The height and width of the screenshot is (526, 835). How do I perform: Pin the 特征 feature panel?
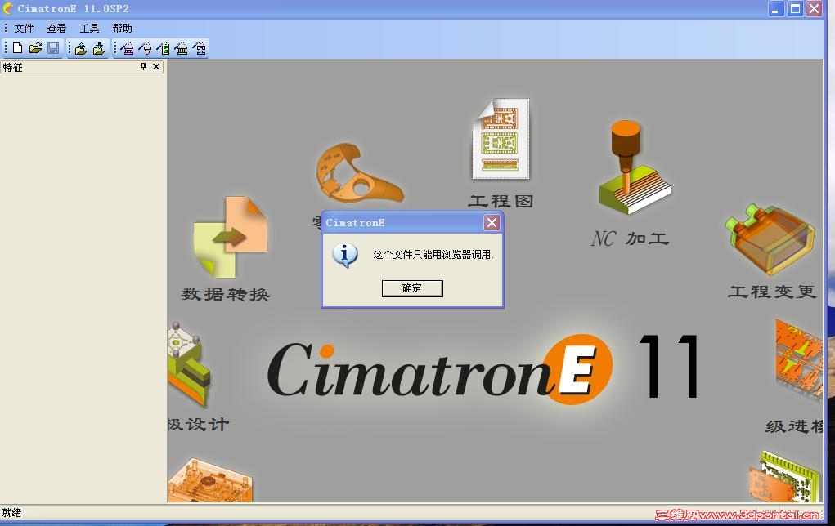[x=143, y=66]
